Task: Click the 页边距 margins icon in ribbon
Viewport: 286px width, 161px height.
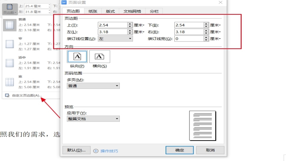Action: (x=9, y=8)
